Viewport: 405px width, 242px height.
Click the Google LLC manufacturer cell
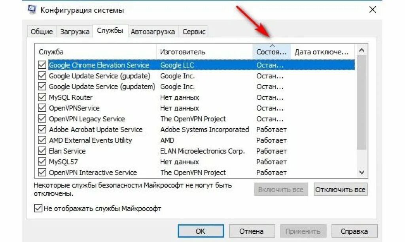[x=177, y=65]
